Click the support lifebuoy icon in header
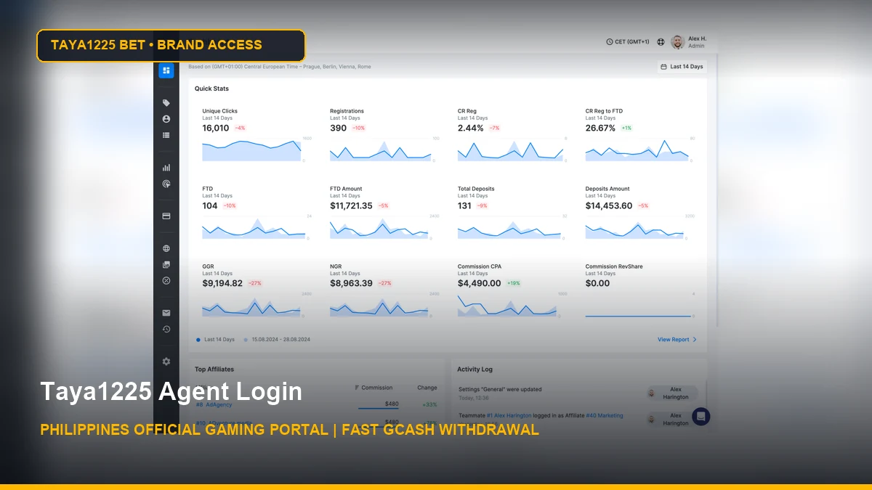 click(x=661, y=42)
